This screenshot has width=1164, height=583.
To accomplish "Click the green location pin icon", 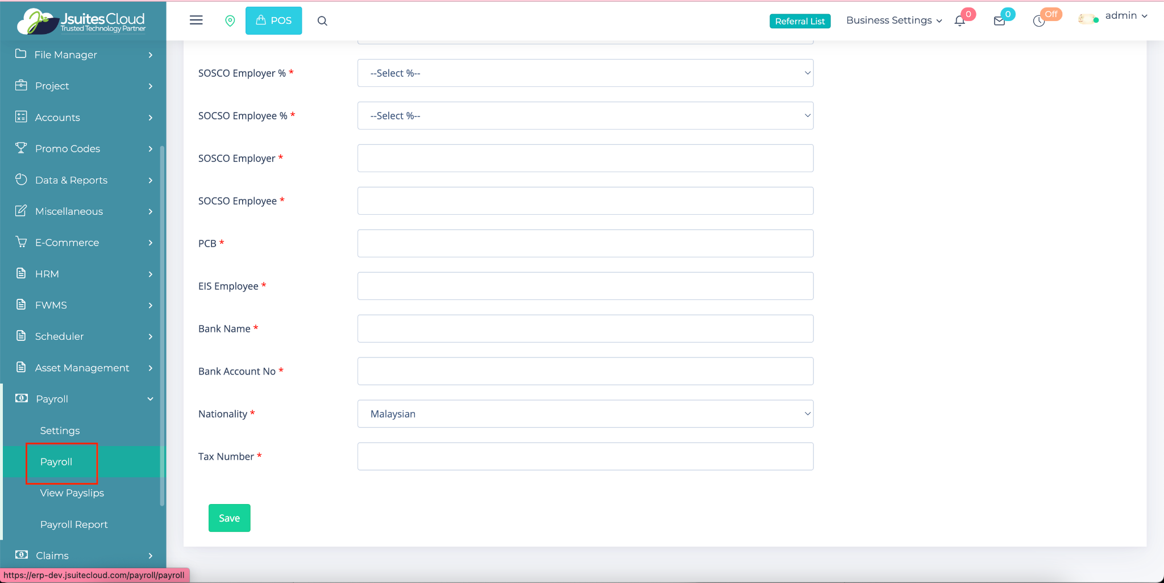I will coord(230,21).
